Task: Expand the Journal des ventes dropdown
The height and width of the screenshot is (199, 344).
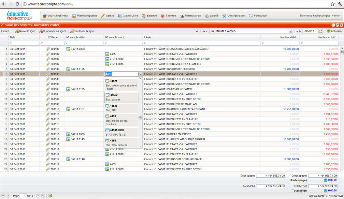Action: 291,31
